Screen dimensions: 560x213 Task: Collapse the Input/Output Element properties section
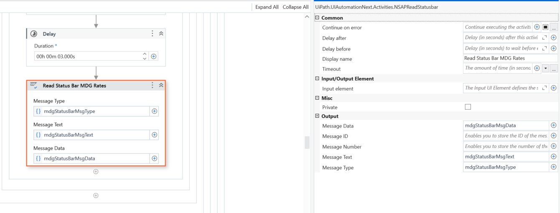[x=317, y=79]
